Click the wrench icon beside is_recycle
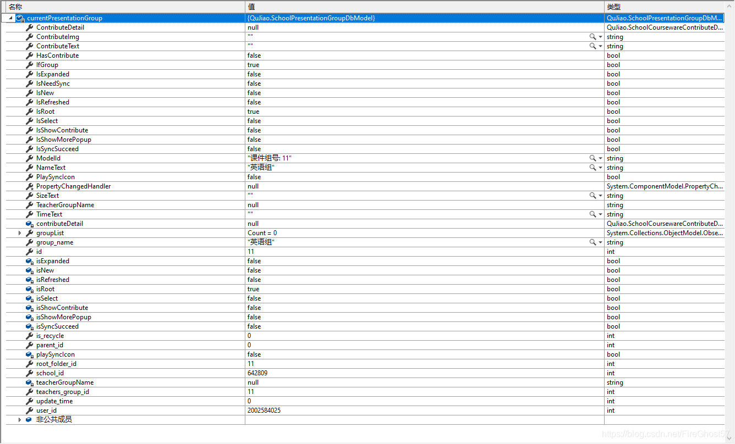This screenshot has height=444, width=735. coord(30,336)
